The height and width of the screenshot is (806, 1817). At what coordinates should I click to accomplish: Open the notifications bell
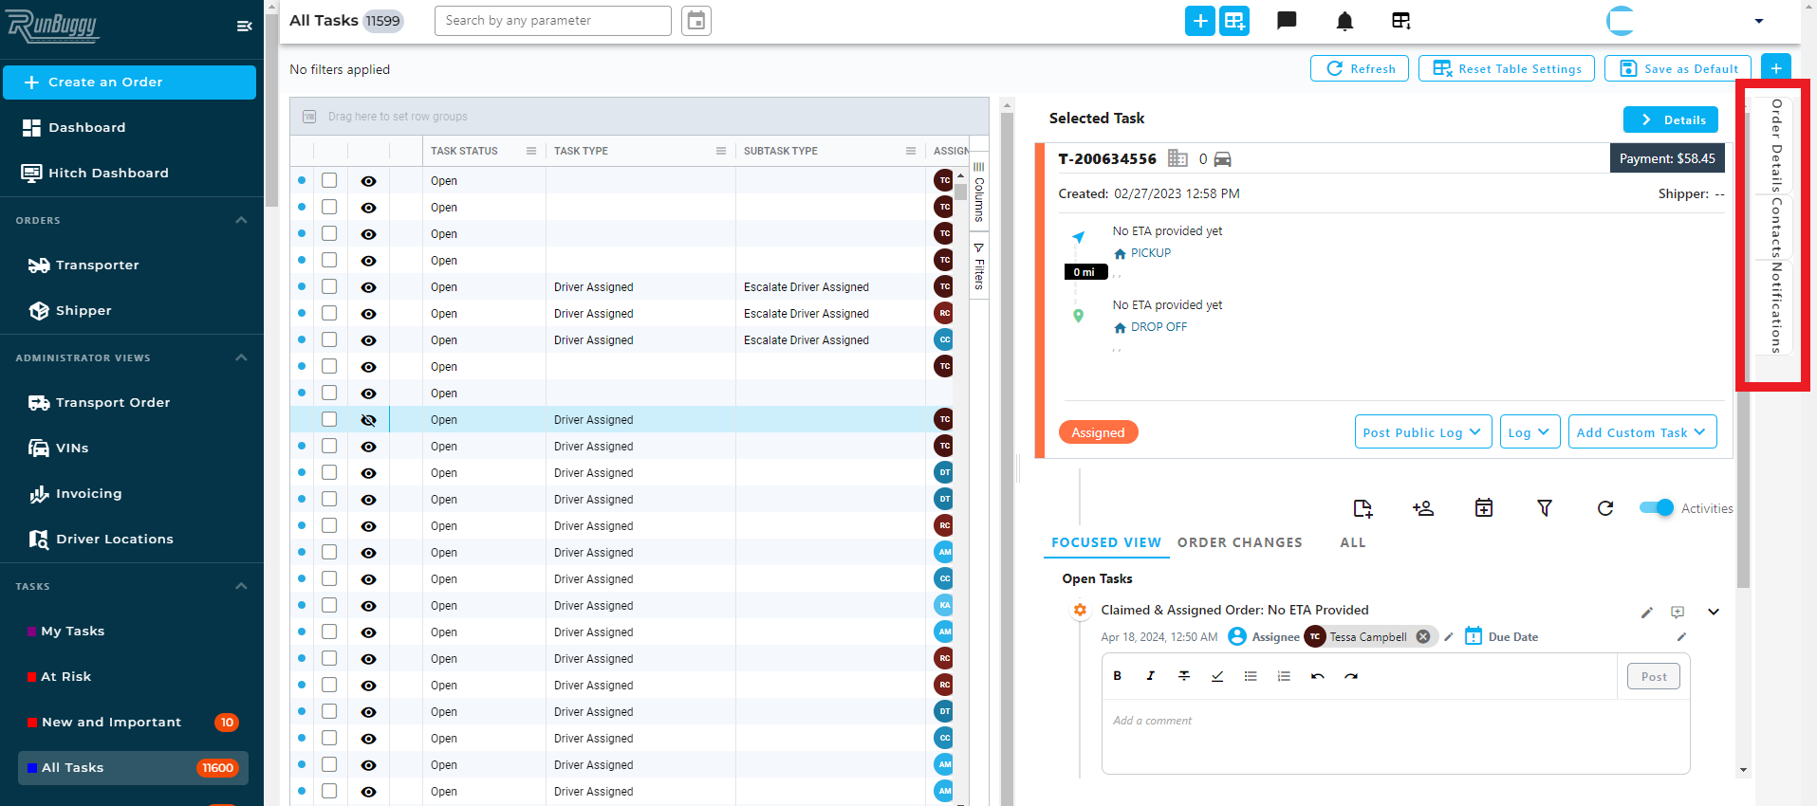1344,21
